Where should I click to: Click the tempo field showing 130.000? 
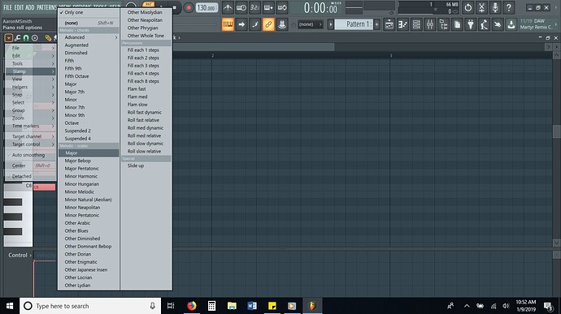pyautogui.click(x=207, y=7)
